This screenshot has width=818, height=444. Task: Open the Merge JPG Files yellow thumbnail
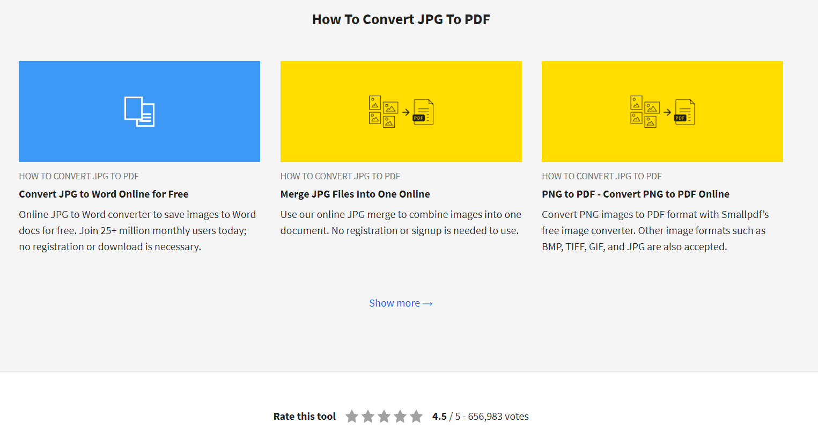[401, 112]
